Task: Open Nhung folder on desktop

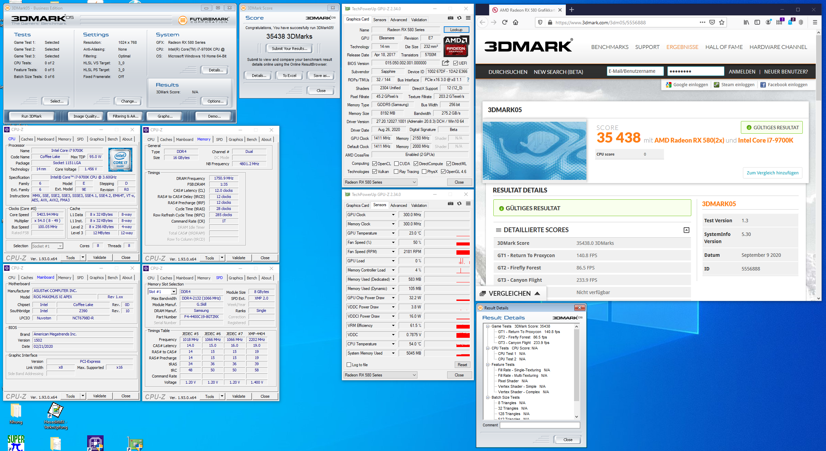Action: tap(16, 414)
